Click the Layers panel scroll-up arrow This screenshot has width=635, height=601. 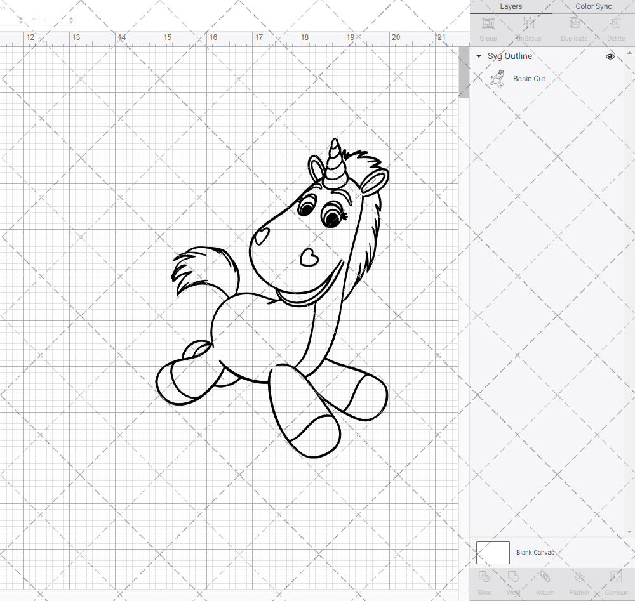[629, 53]
